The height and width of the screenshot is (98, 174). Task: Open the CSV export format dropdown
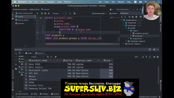(x=137, y=57)
